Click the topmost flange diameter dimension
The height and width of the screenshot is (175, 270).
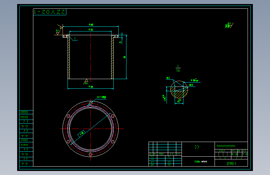pos(91,25)
